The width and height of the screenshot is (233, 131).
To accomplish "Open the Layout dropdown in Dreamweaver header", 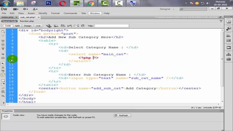I will coord(16,9).
